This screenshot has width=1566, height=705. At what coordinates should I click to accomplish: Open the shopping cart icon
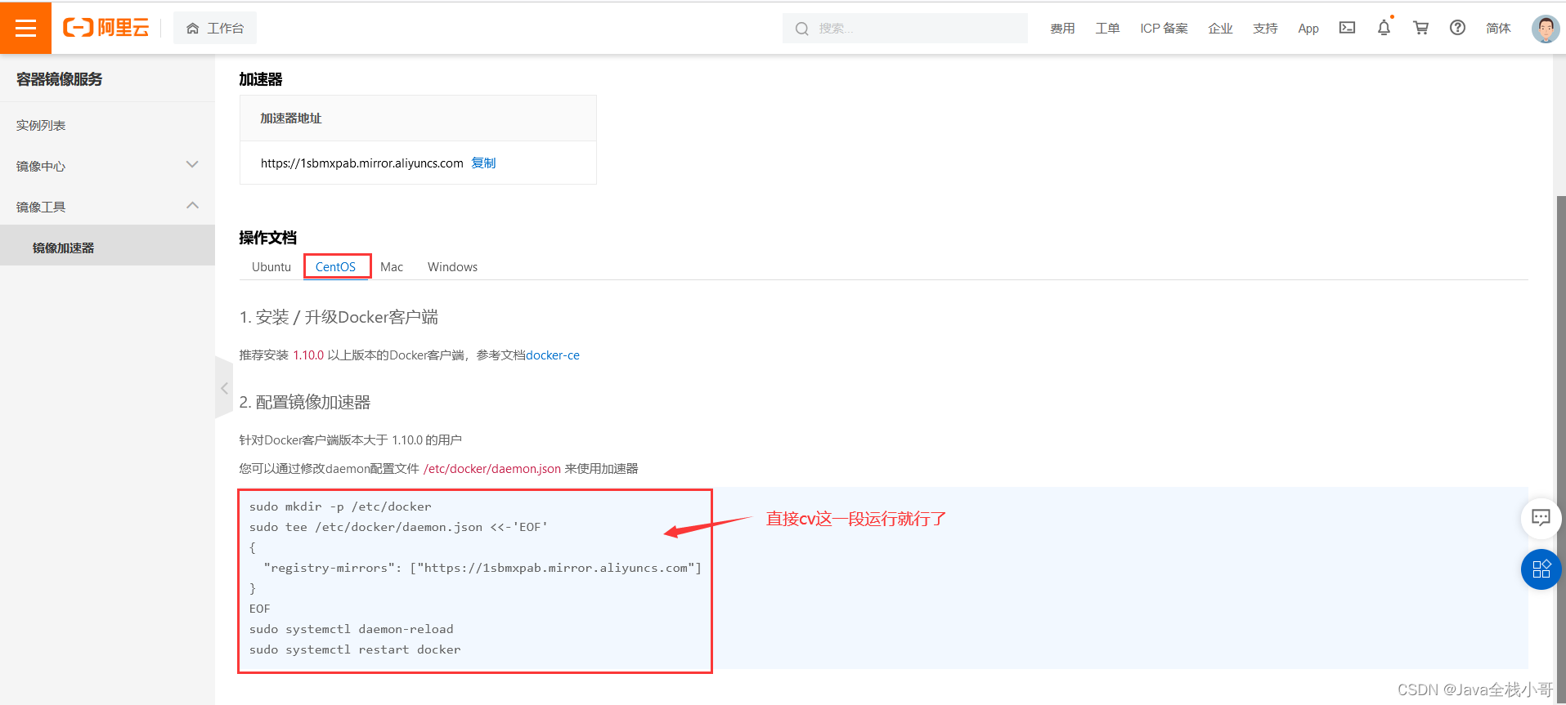(x=1420, y=28)
